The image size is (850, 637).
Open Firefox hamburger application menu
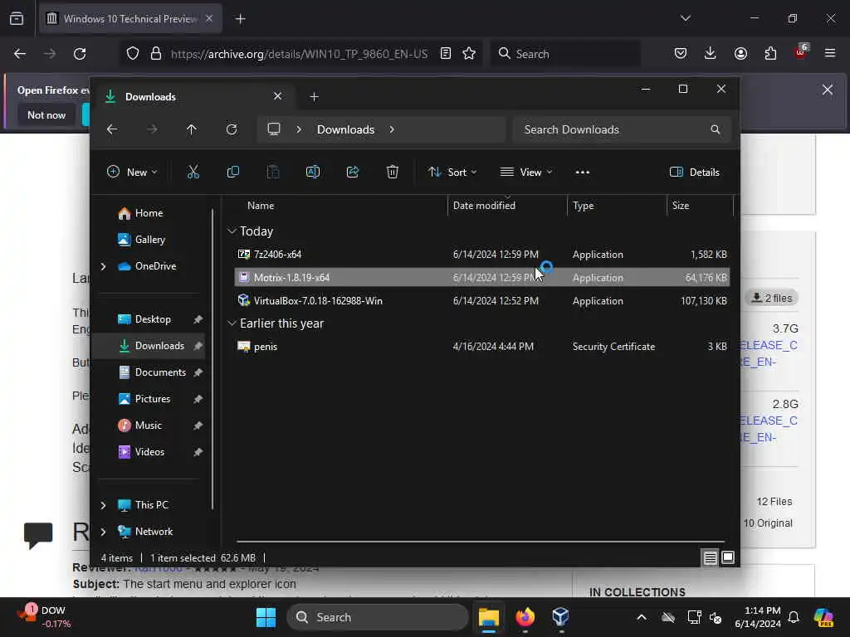(830, 54)
